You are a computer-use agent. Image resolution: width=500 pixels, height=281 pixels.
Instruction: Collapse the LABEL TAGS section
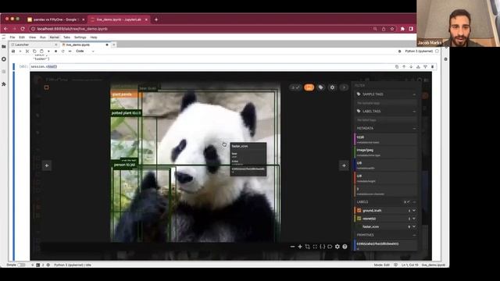coord(414,111)
